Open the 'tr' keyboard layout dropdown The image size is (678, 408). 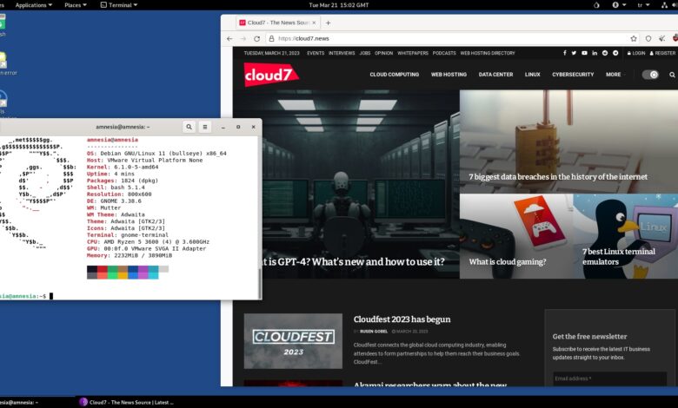643,5
